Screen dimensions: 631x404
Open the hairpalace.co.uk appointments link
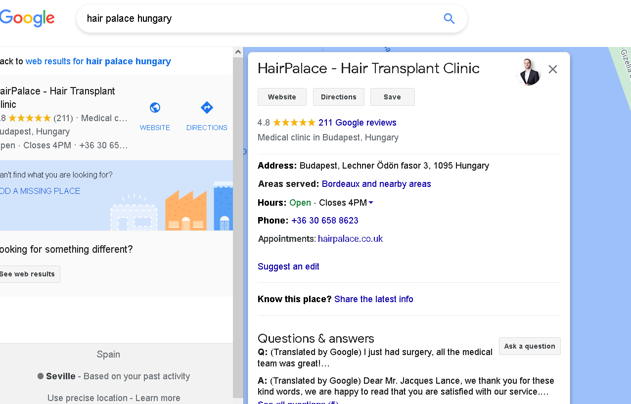[x=351, y=239]
